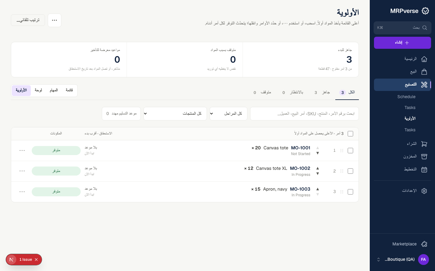The height and width of the screenshot is (271, 435).
Task: Open the الرئيسية home page
Action: click(x=402, y=59)
